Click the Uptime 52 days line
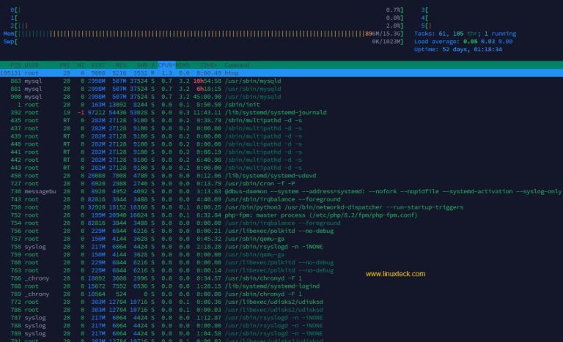Screen dimensions: 563x342 [457, 50]
